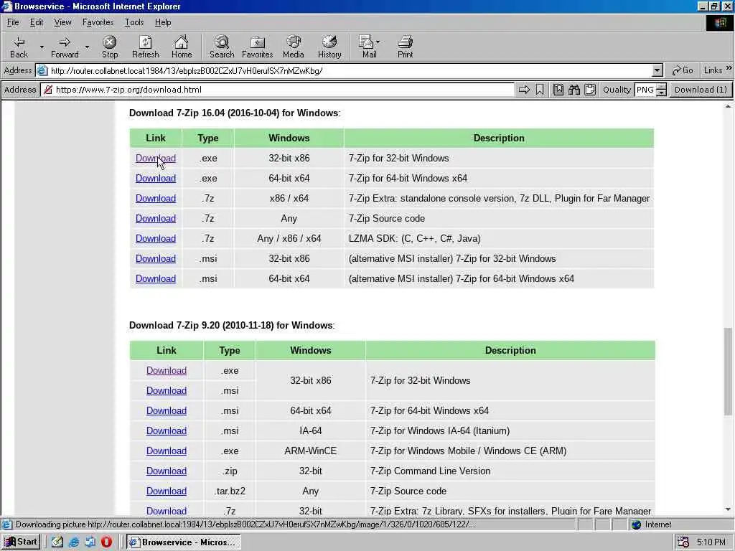Click the Browservice go arrow icon
Viewport: 735px width, 551px height.
coord(524,90)
